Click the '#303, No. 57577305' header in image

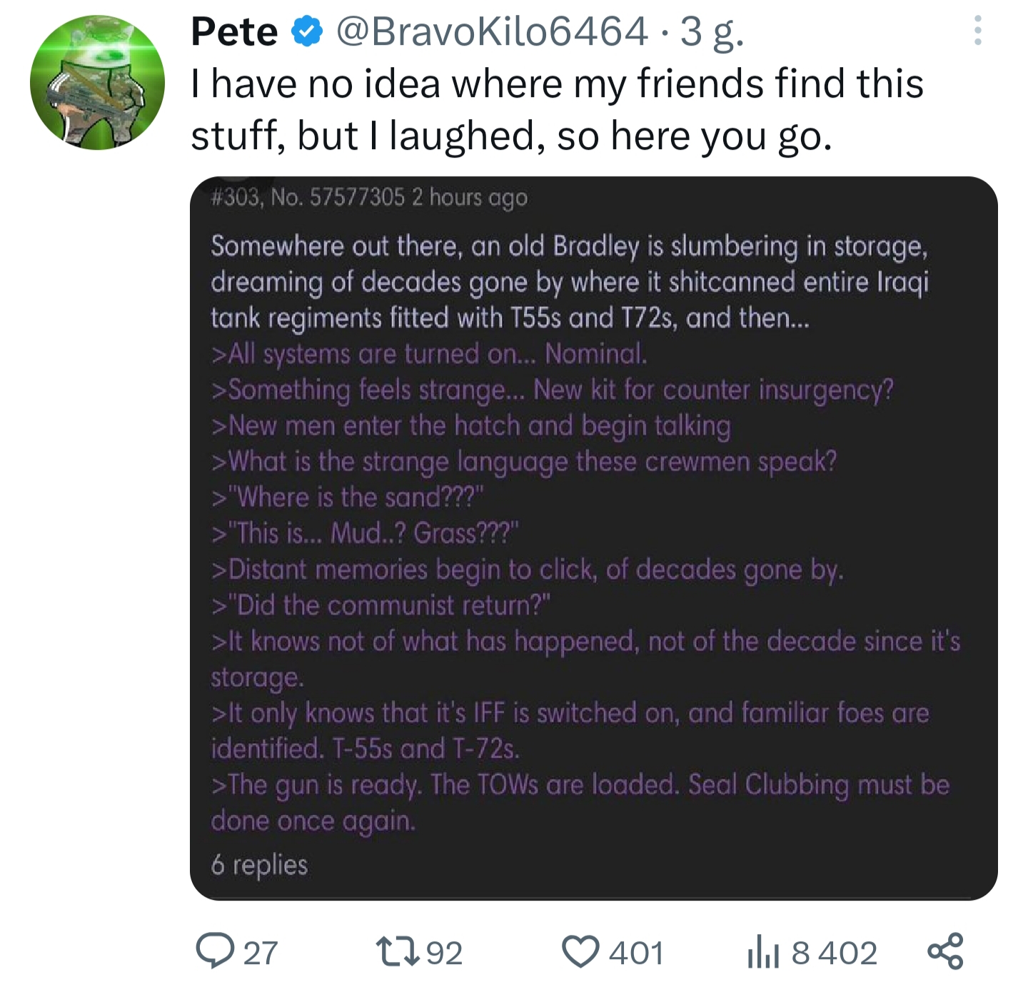[308, 197]
